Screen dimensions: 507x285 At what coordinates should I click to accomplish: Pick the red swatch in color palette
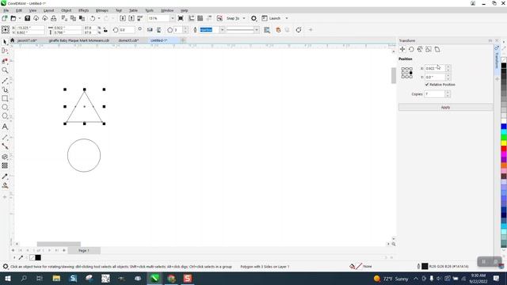504,149
